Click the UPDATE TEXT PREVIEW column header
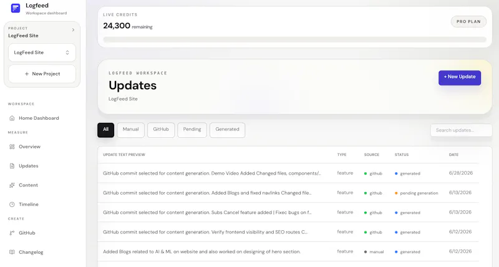This screenshot has height=267, width=499. pyautogui.click(x=124, y=155)
